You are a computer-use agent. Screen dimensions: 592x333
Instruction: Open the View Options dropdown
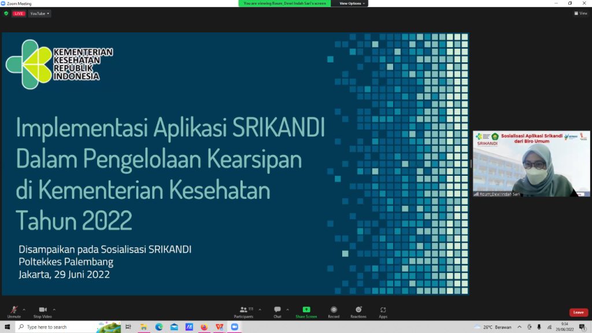tap(351, 3)
